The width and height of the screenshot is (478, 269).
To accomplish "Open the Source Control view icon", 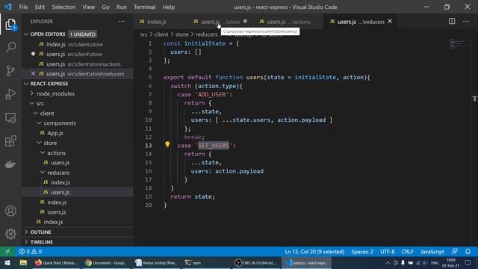I will (x=10, y=70).
